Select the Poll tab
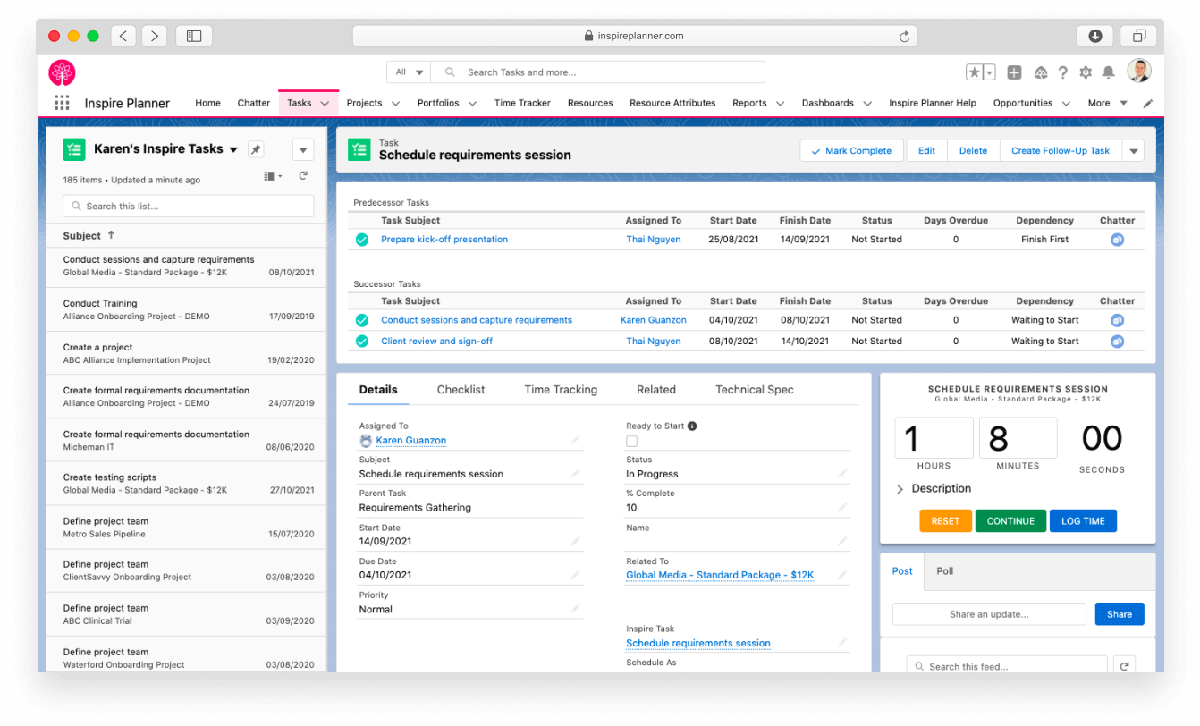The image size is (1200, 726). click(x=945, y=571)
